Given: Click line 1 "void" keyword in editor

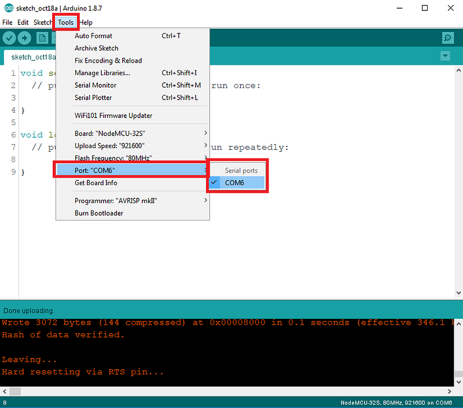Looking at the screenshot, I should point(32,73).
